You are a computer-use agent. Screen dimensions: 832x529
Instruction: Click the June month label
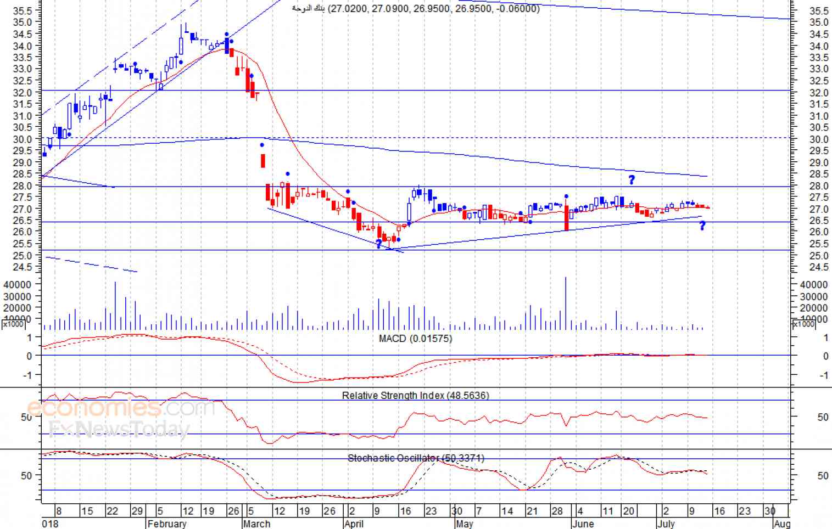click(x=583, y=524)
